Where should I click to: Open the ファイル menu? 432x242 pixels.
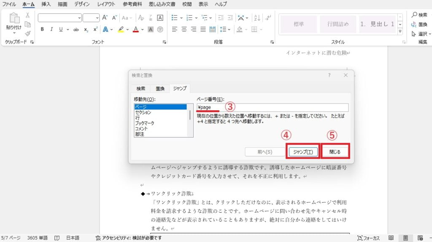[9, 4]
